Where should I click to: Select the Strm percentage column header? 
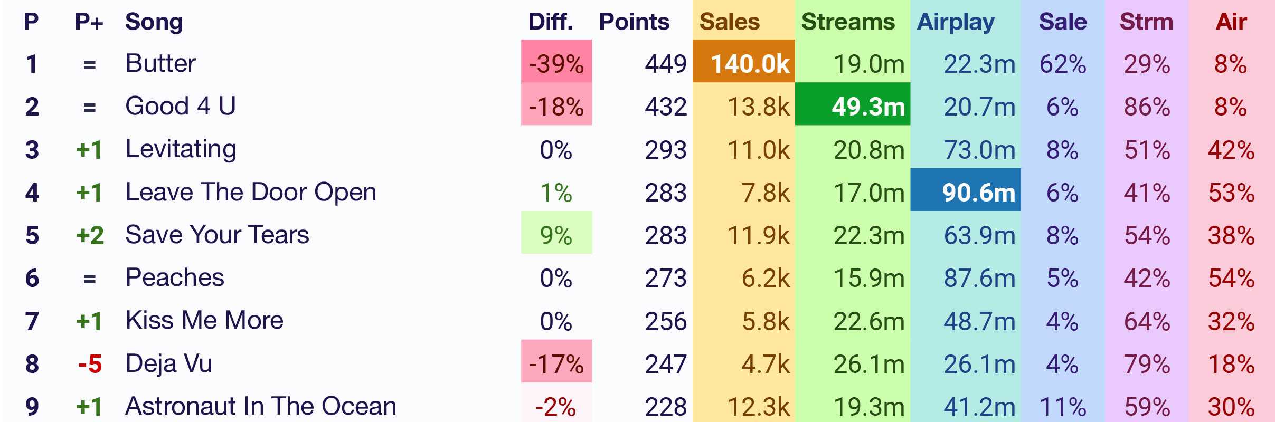pos(1146,22)
